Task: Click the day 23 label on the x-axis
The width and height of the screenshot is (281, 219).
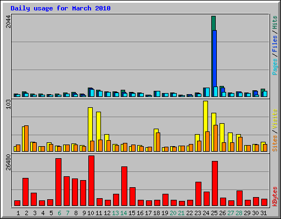Action: click(198, 213)
